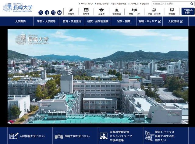Click the 在学生 label text
This screenshot has height=144, width=195.
(86, 14)
